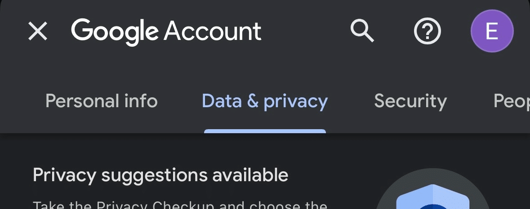530x209 pixels.
Task: Switch accounts via the E avatar circle
Action: pos(492,31)
